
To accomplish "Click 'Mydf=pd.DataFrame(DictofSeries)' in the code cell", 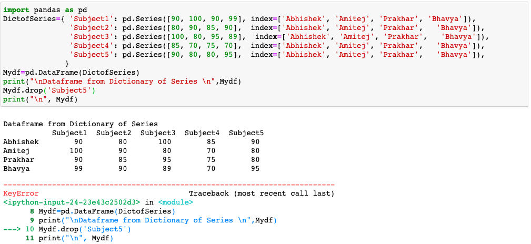I will (72, 73).
